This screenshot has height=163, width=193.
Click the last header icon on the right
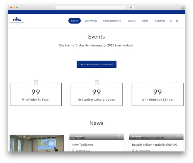tap(177, 20)
